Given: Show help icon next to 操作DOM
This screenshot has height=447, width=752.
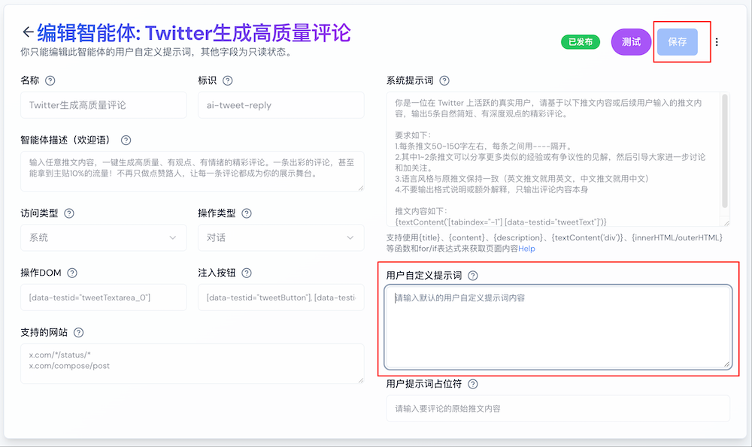Looking at the screenshot, I should pyautogui.click(x=72, y=273).
